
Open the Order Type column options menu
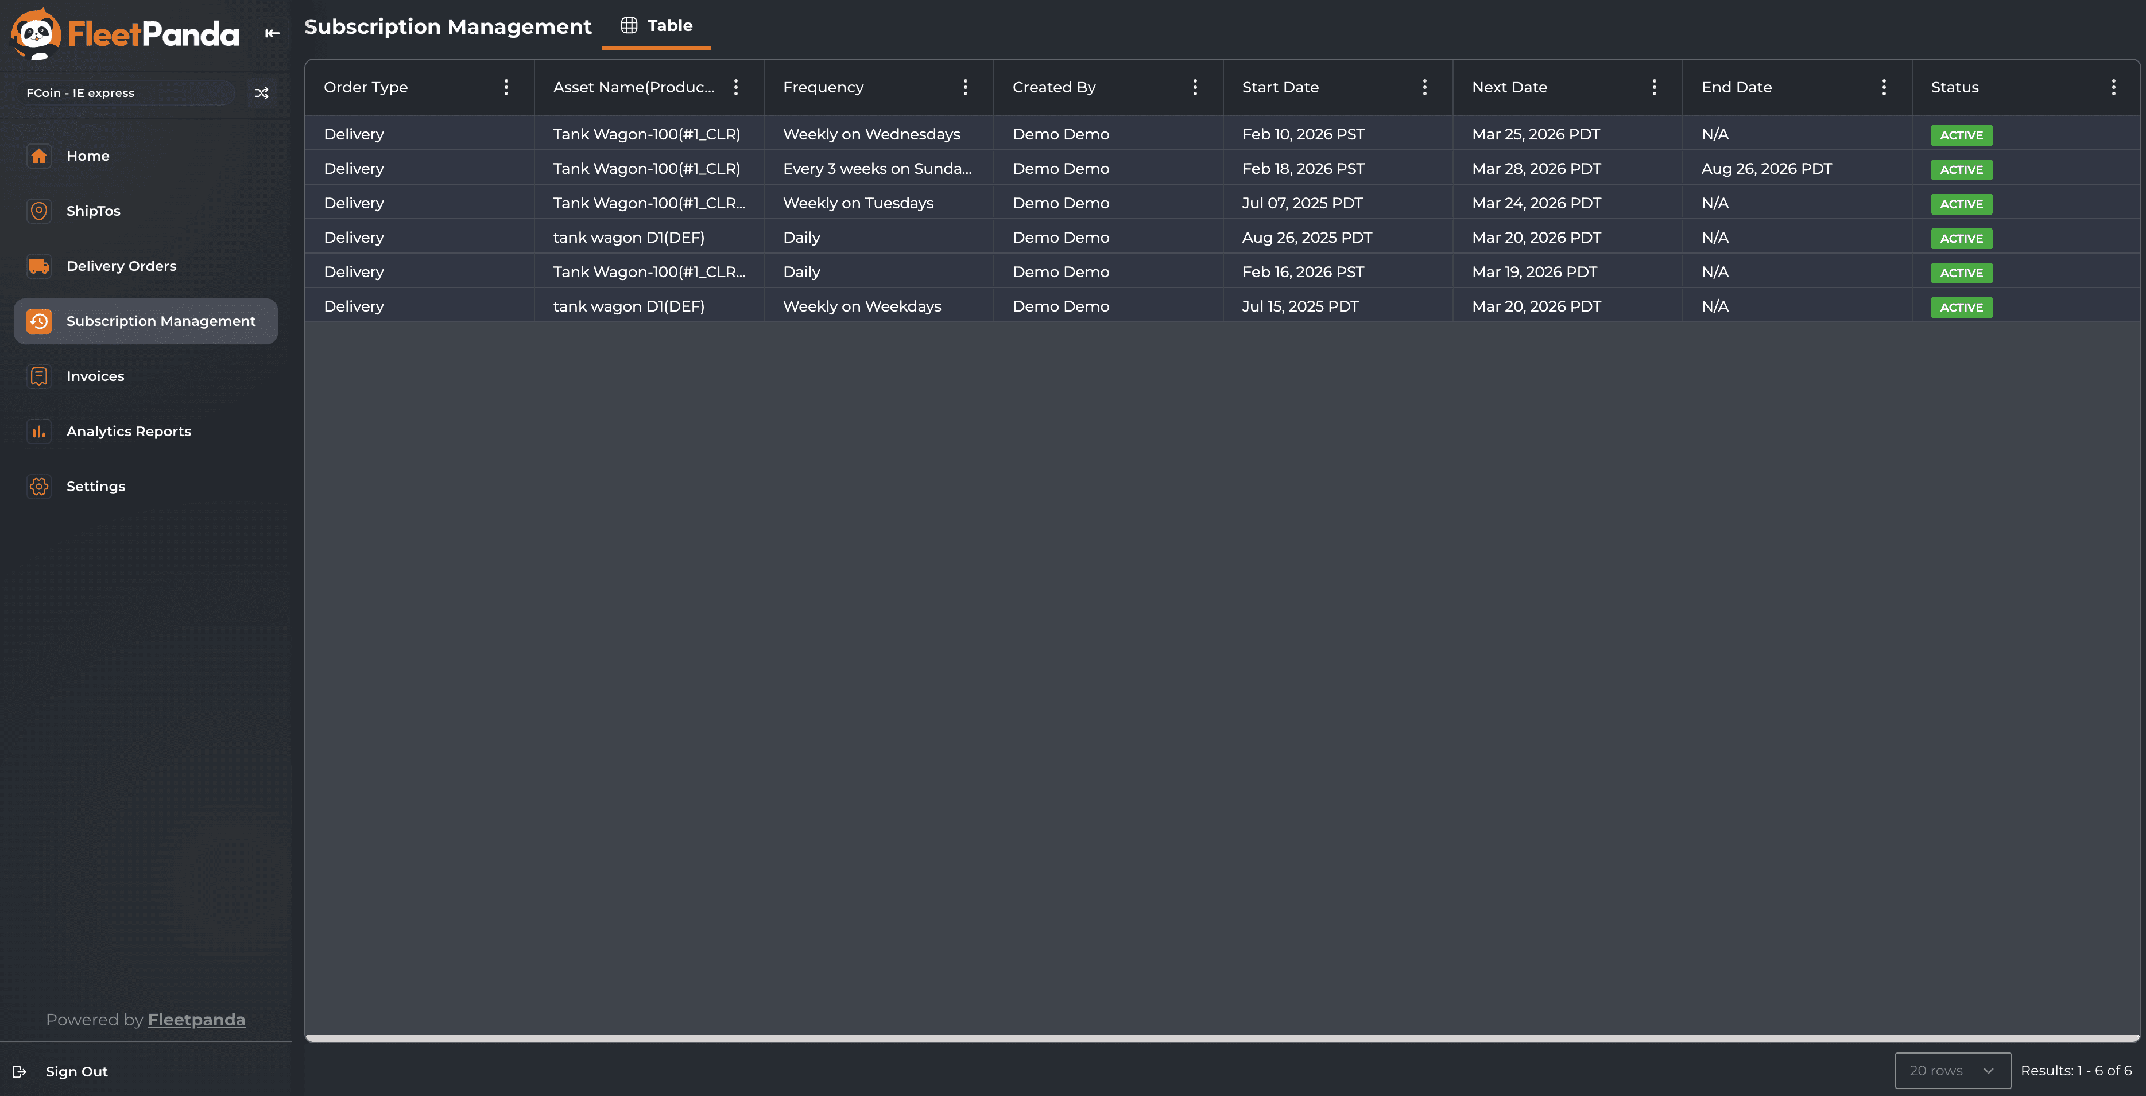coord(506,87)
